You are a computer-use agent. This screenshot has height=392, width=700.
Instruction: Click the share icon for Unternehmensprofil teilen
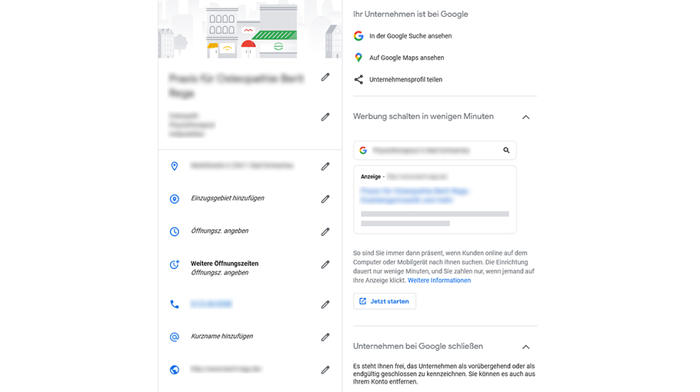coord(358,79)
